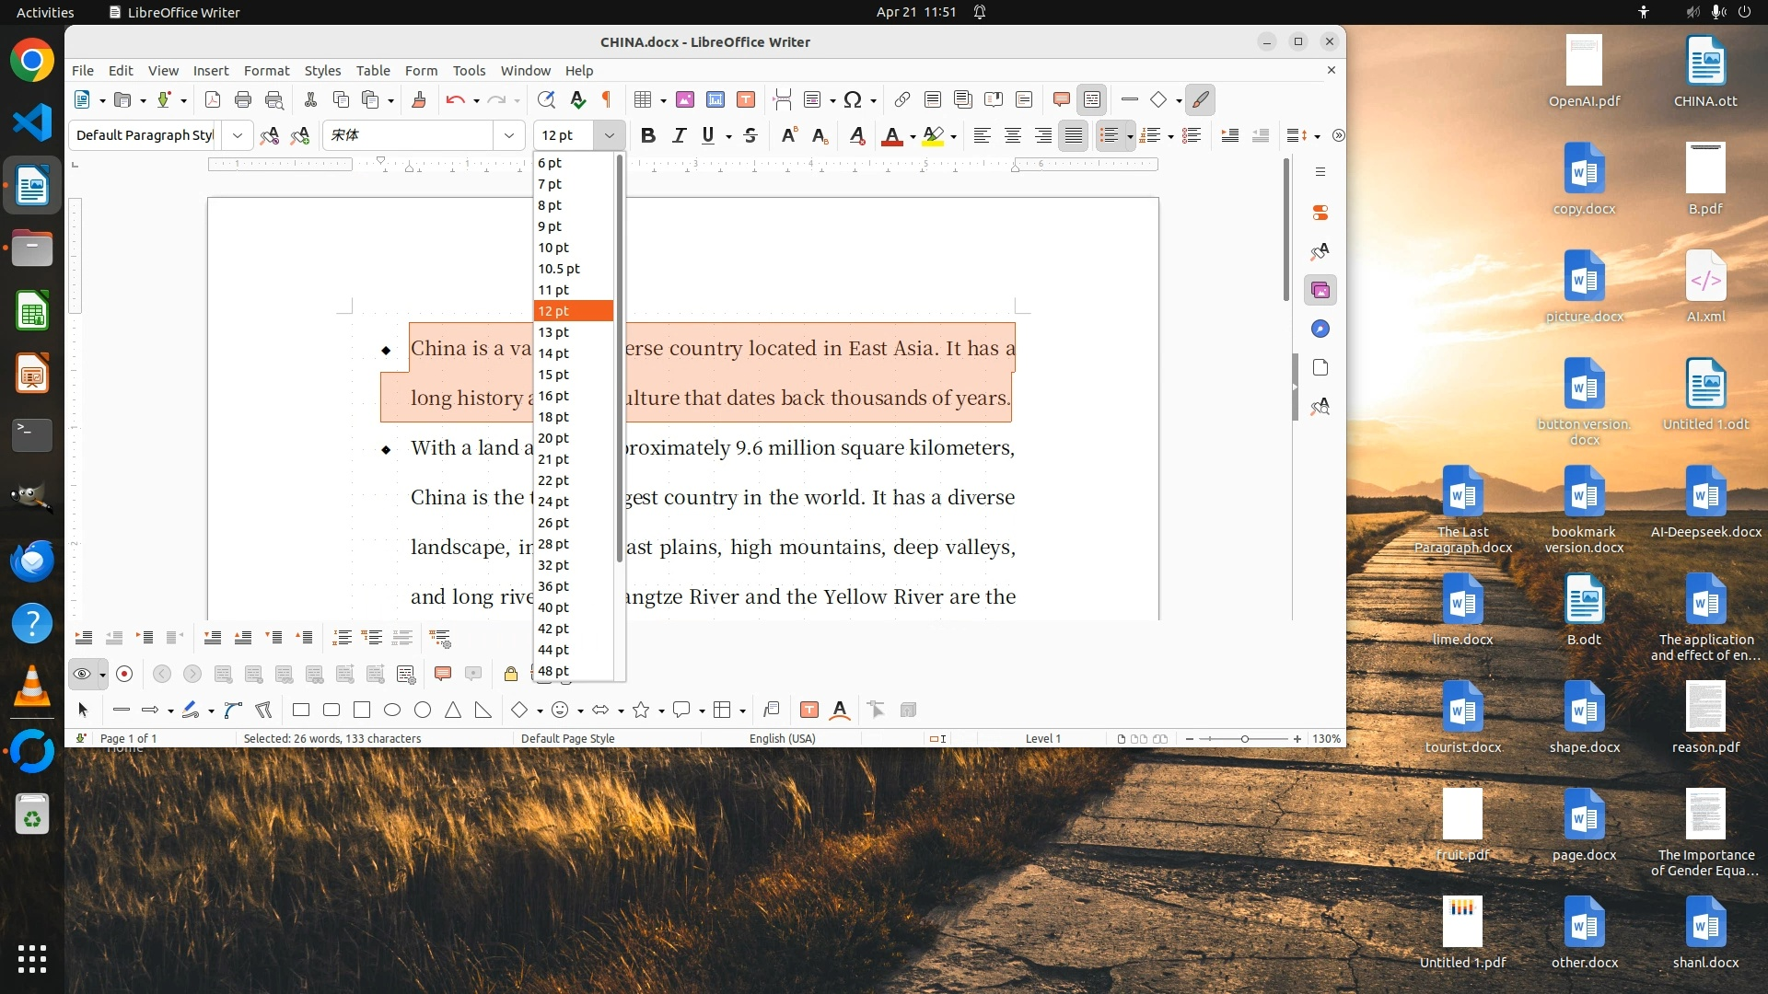Open the highlighting color dropdown arrow

[x=954, y=136]
